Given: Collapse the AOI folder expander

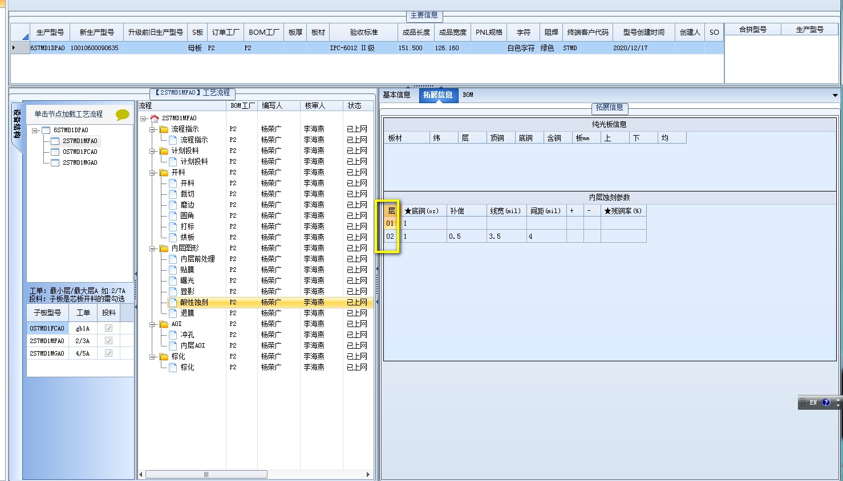Looking at the screenshot, I should point(153,324).
